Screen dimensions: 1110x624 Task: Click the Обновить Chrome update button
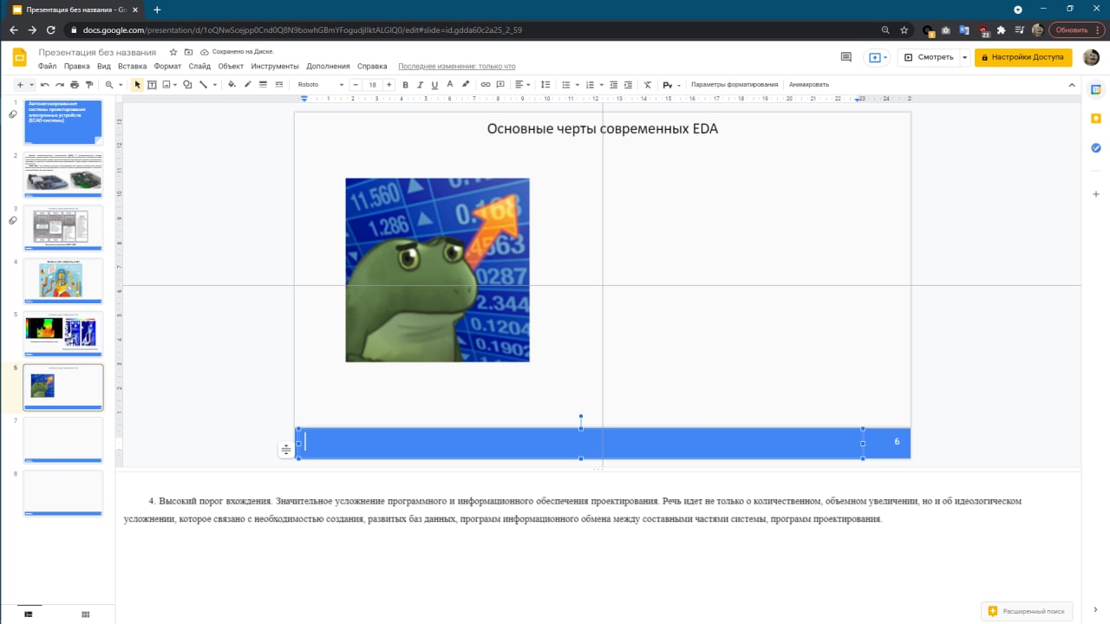1076,29
